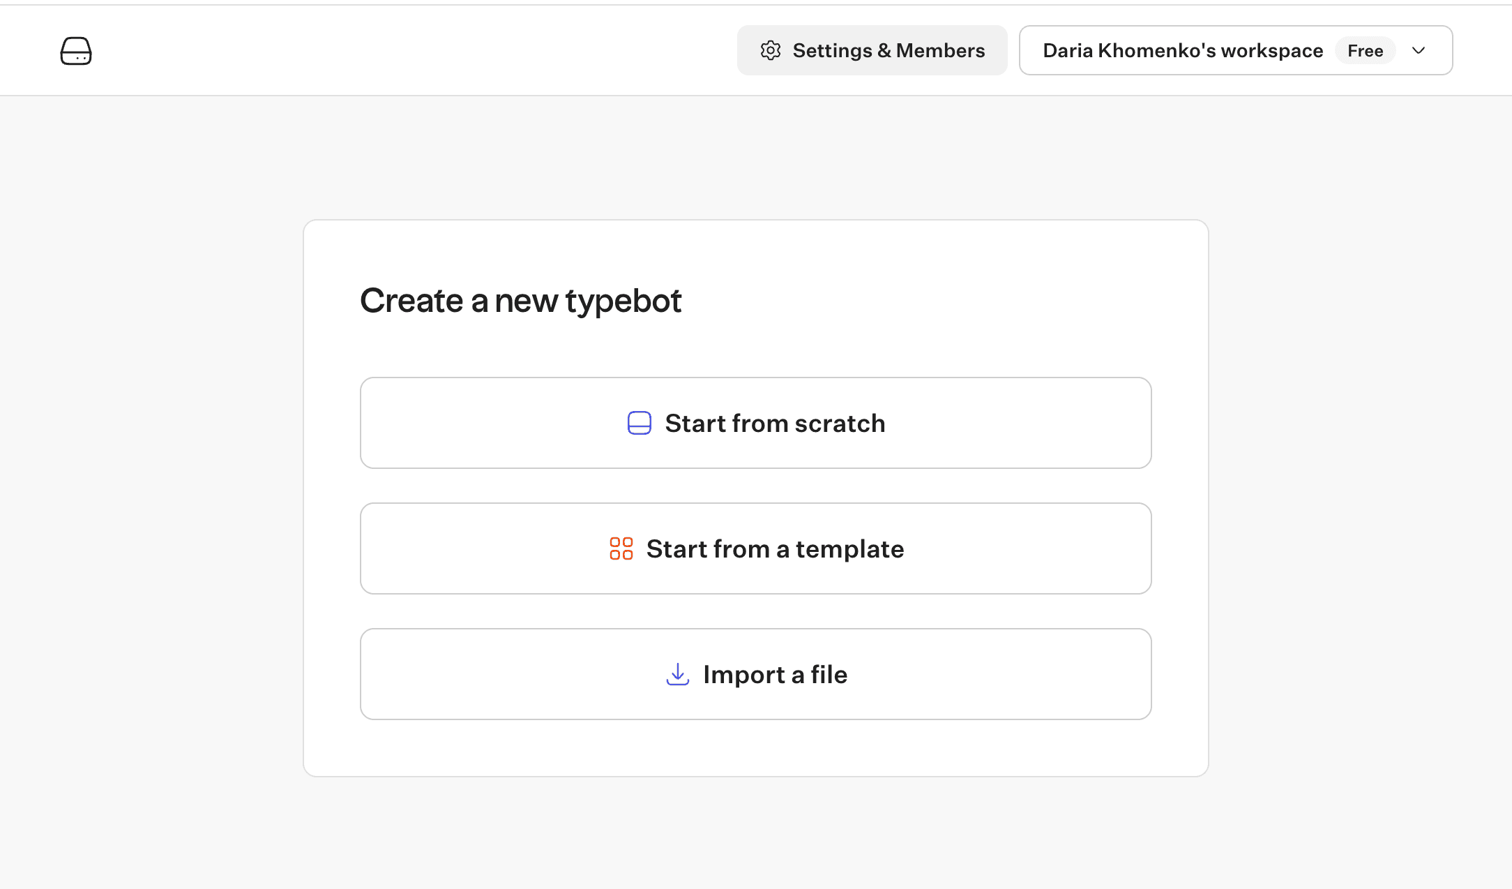Click the Free plan badge
Viewport: 1512px width, 889px height.
click(x=1365, y=50)
